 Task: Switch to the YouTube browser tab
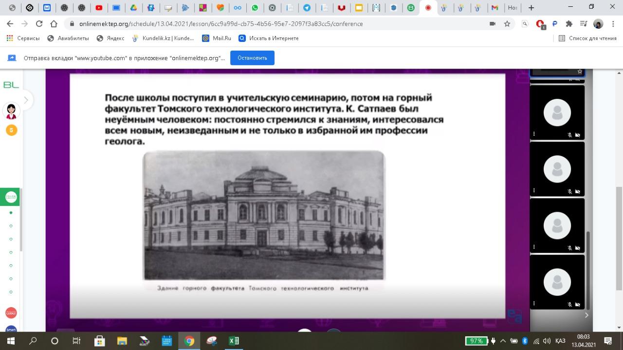[x=99, y=8]
